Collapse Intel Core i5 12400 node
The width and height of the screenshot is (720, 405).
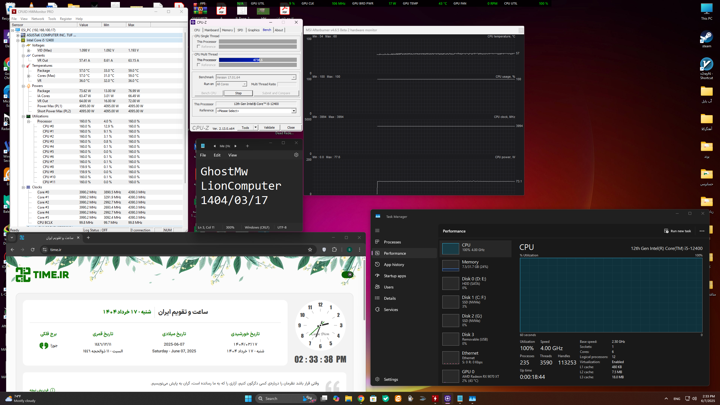pos(18,40)
